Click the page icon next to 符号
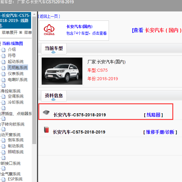 tap(4, 56)
